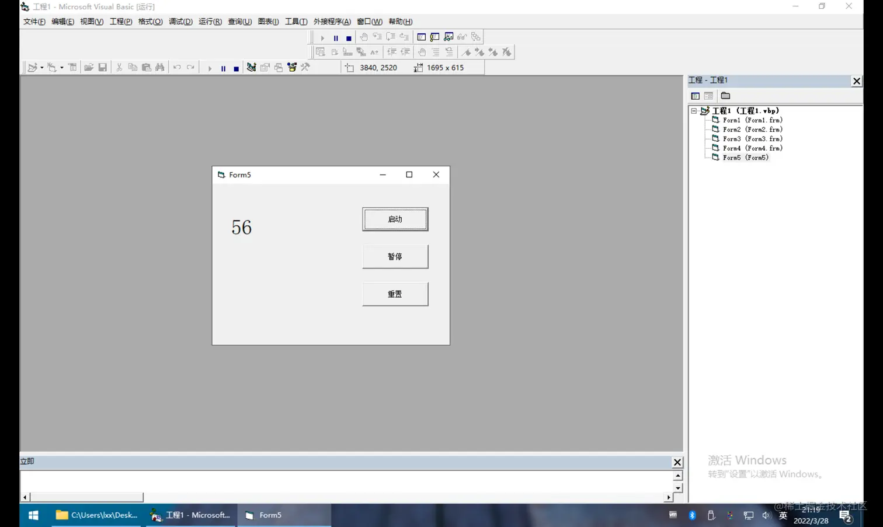The width and height of the screenshot is (883, 527).
Task: Switch to Form5 taskbar item
Action: [284, 515]
